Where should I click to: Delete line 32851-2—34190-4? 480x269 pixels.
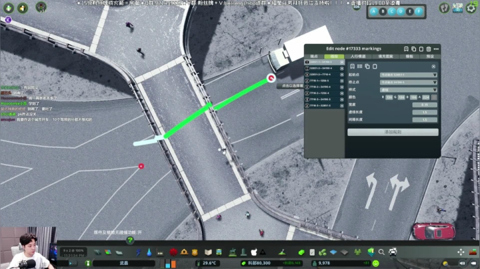click(x=342, y=69)
